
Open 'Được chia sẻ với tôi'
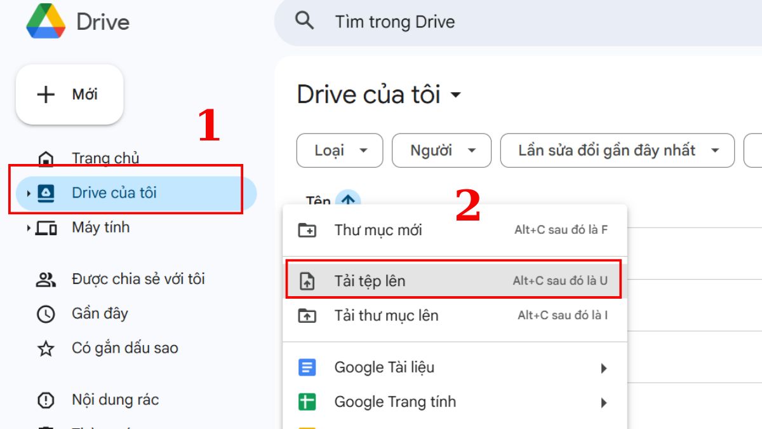[138, 279]
